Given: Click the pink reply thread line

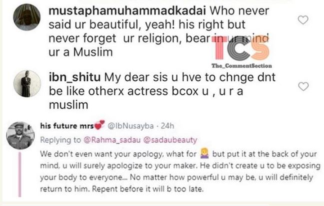Looking at the screenshot, I should (20, 175).
